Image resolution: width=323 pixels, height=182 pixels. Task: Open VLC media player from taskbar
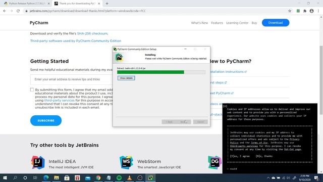(130, 177)
